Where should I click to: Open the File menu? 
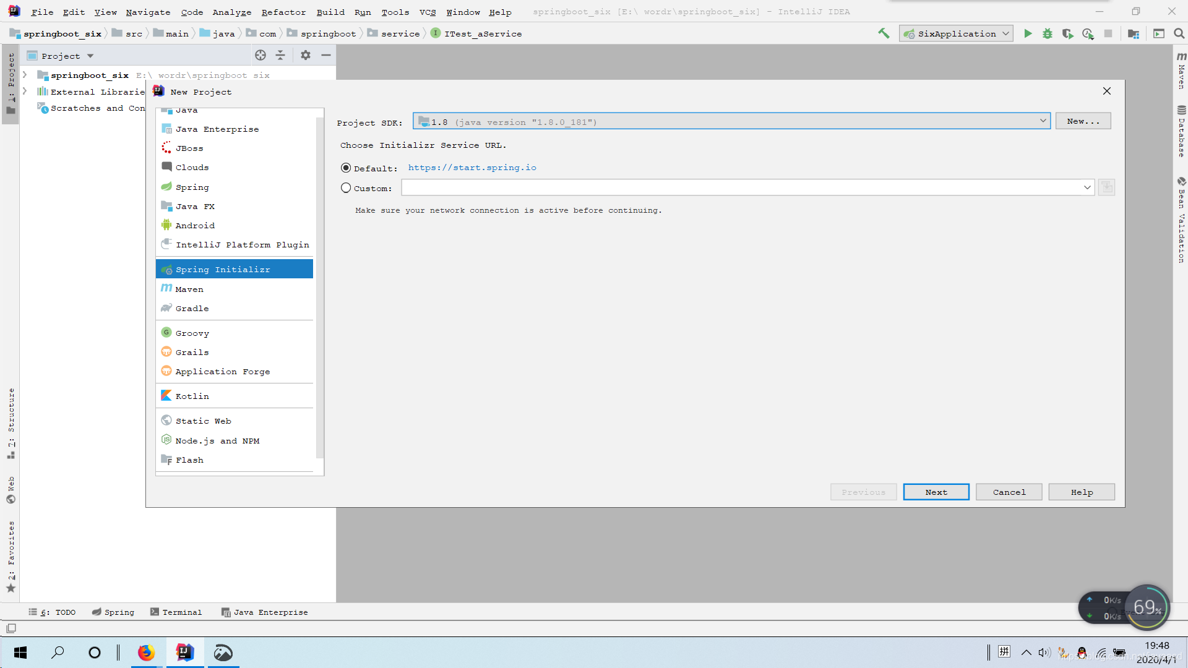click(x=42, y=12)
